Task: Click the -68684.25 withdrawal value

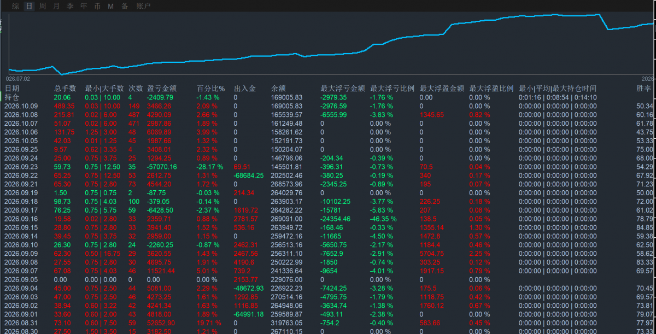Action: [x=249, y=175]
